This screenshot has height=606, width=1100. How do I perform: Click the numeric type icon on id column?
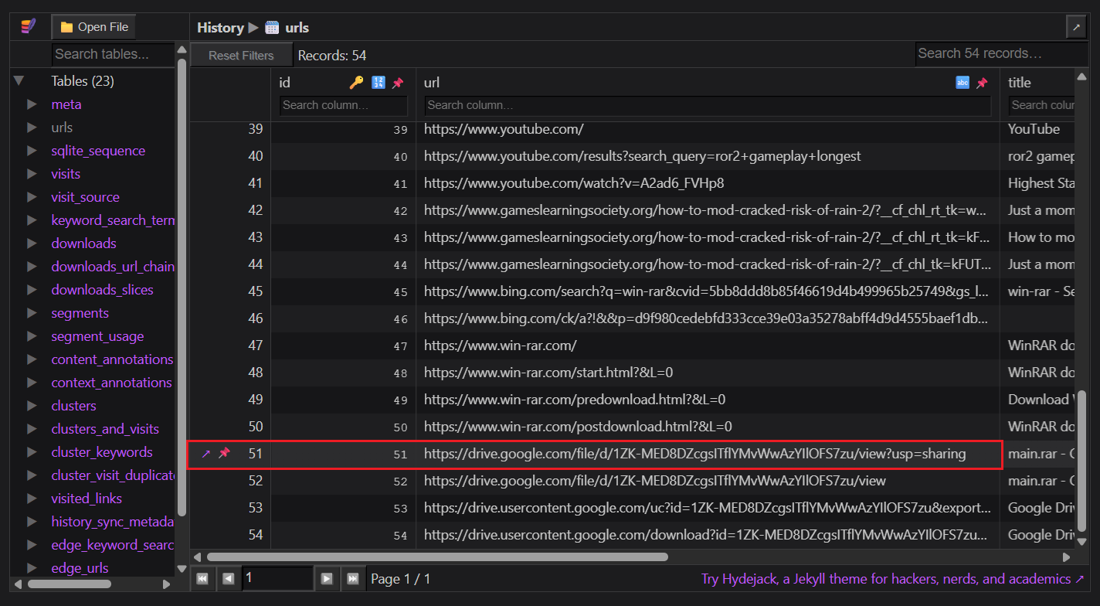pyautogui.click(x=379, y=83)
